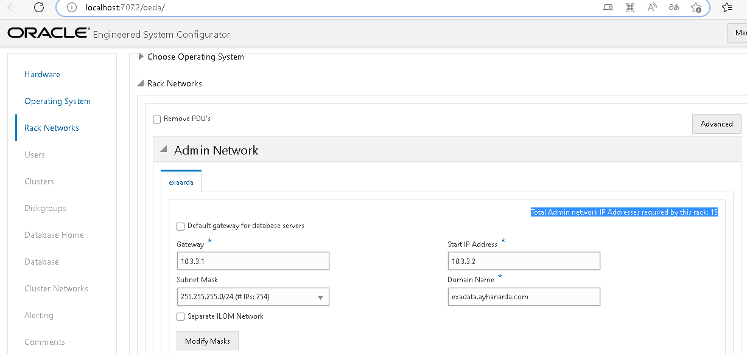Image resolution: width=747 pixels, height=354 pixels.
Task: Toggle Remove PDU's checkbox
Action: pos(156,119)
